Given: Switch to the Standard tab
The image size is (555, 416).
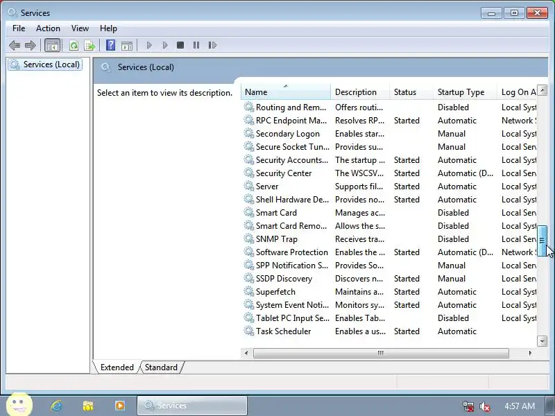Looking at the screenshot, I should 161,367.
